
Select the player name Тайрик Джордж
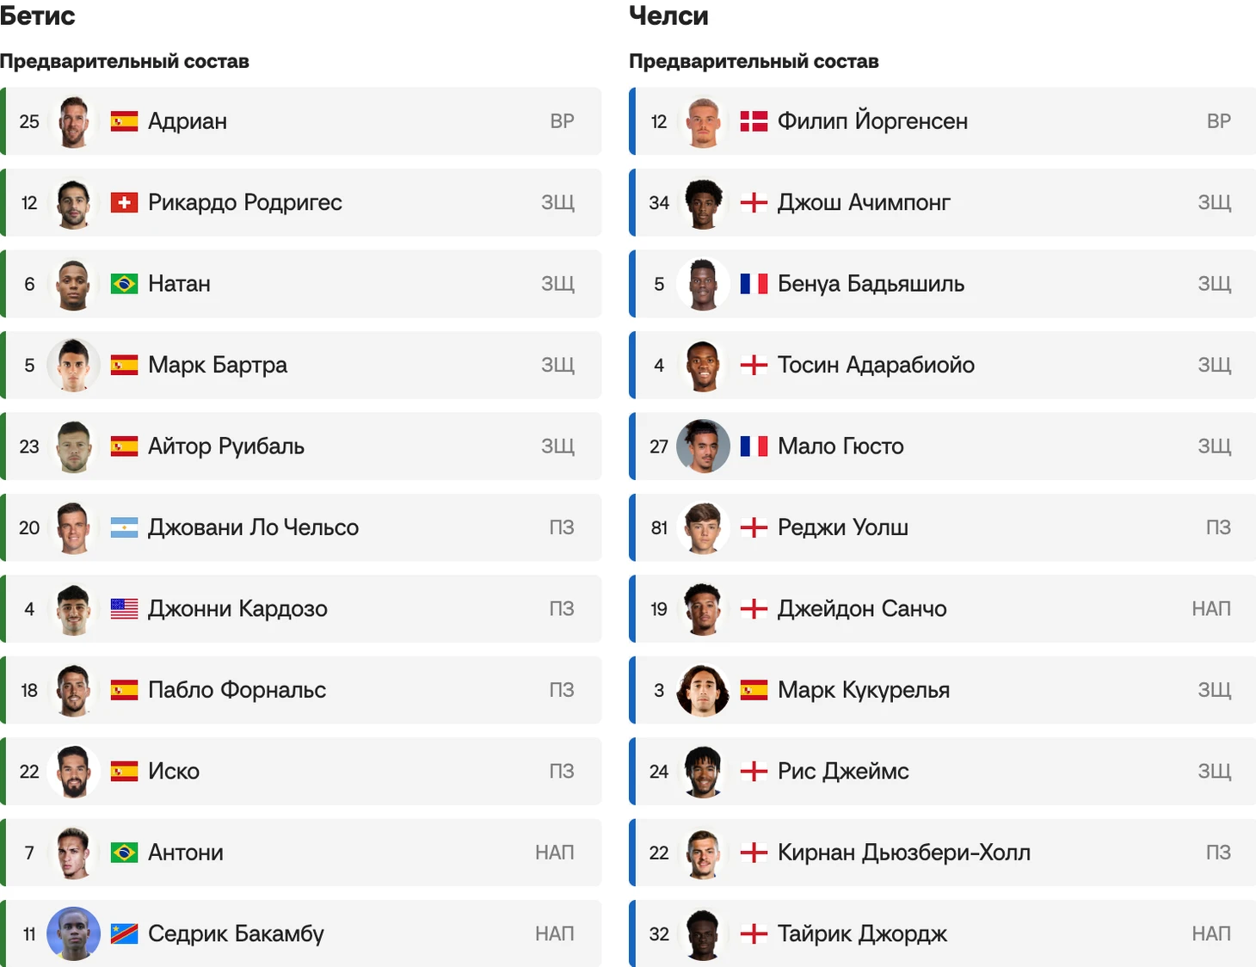(x=862, y=933)
